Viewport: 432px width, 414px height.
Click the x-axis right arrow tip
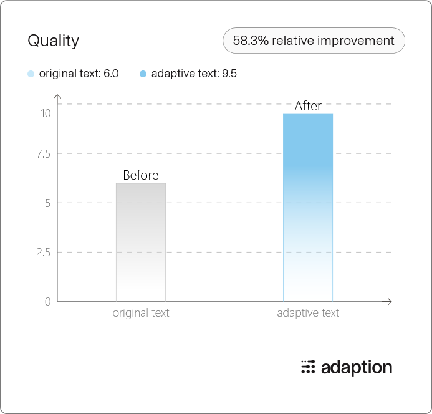[x=390, y=302]
